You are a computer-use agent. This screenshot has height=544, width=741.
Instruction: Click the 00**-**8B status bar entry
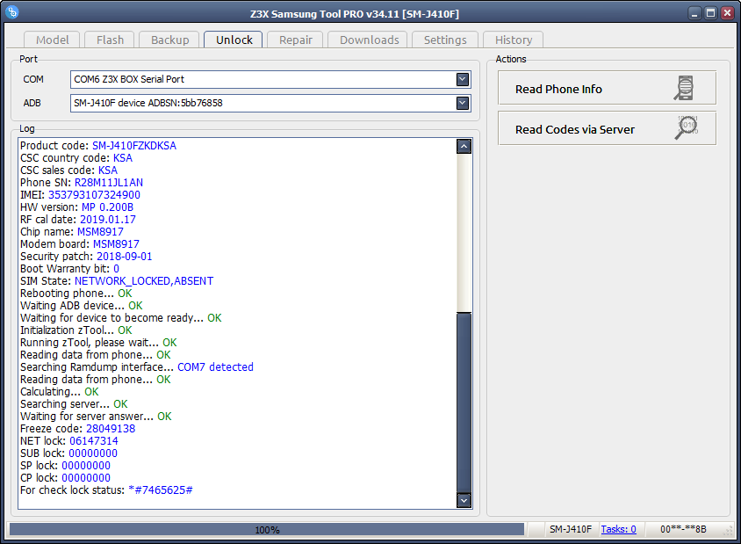tap(683, 529)
